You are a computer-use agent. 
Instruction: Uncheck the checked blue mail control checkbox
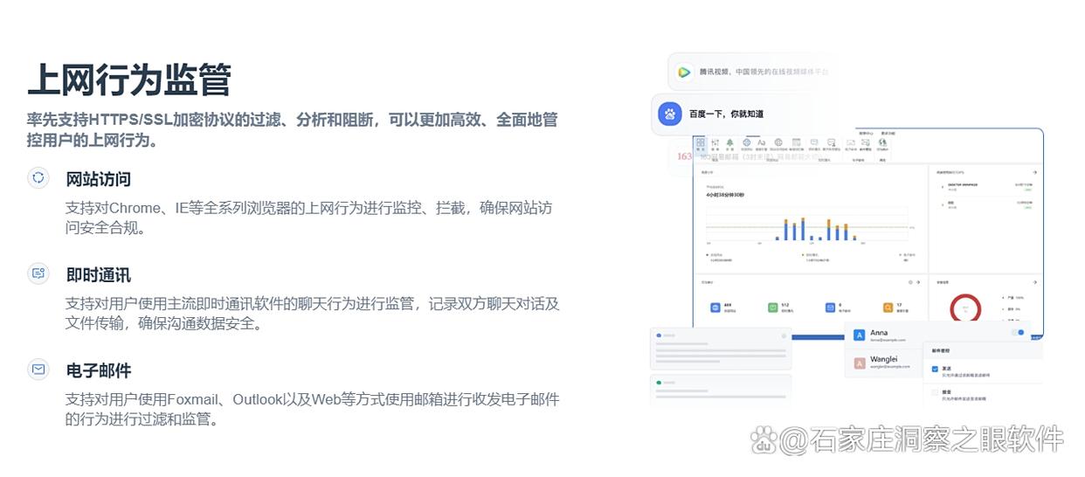tap(935, 370)
